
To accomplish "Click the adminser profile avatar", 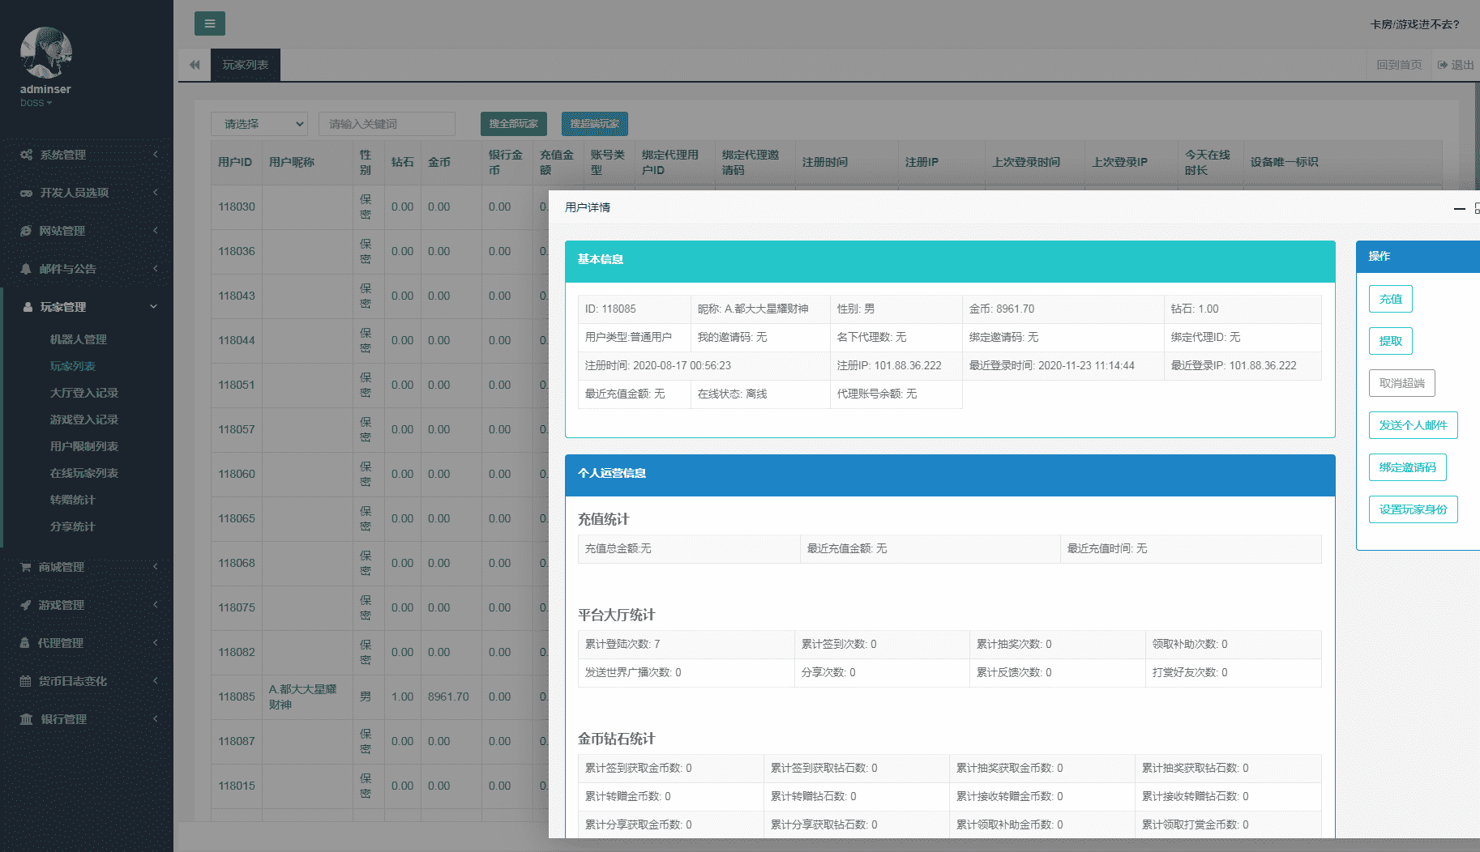I will pos(45,53).
